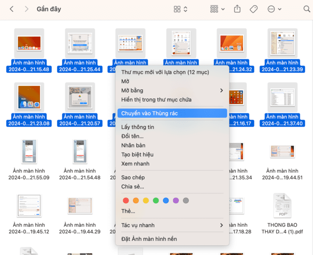Viewport: 313px width, 255px height.
Task: Open the group-by icon
Action: [x=214, y=9]
